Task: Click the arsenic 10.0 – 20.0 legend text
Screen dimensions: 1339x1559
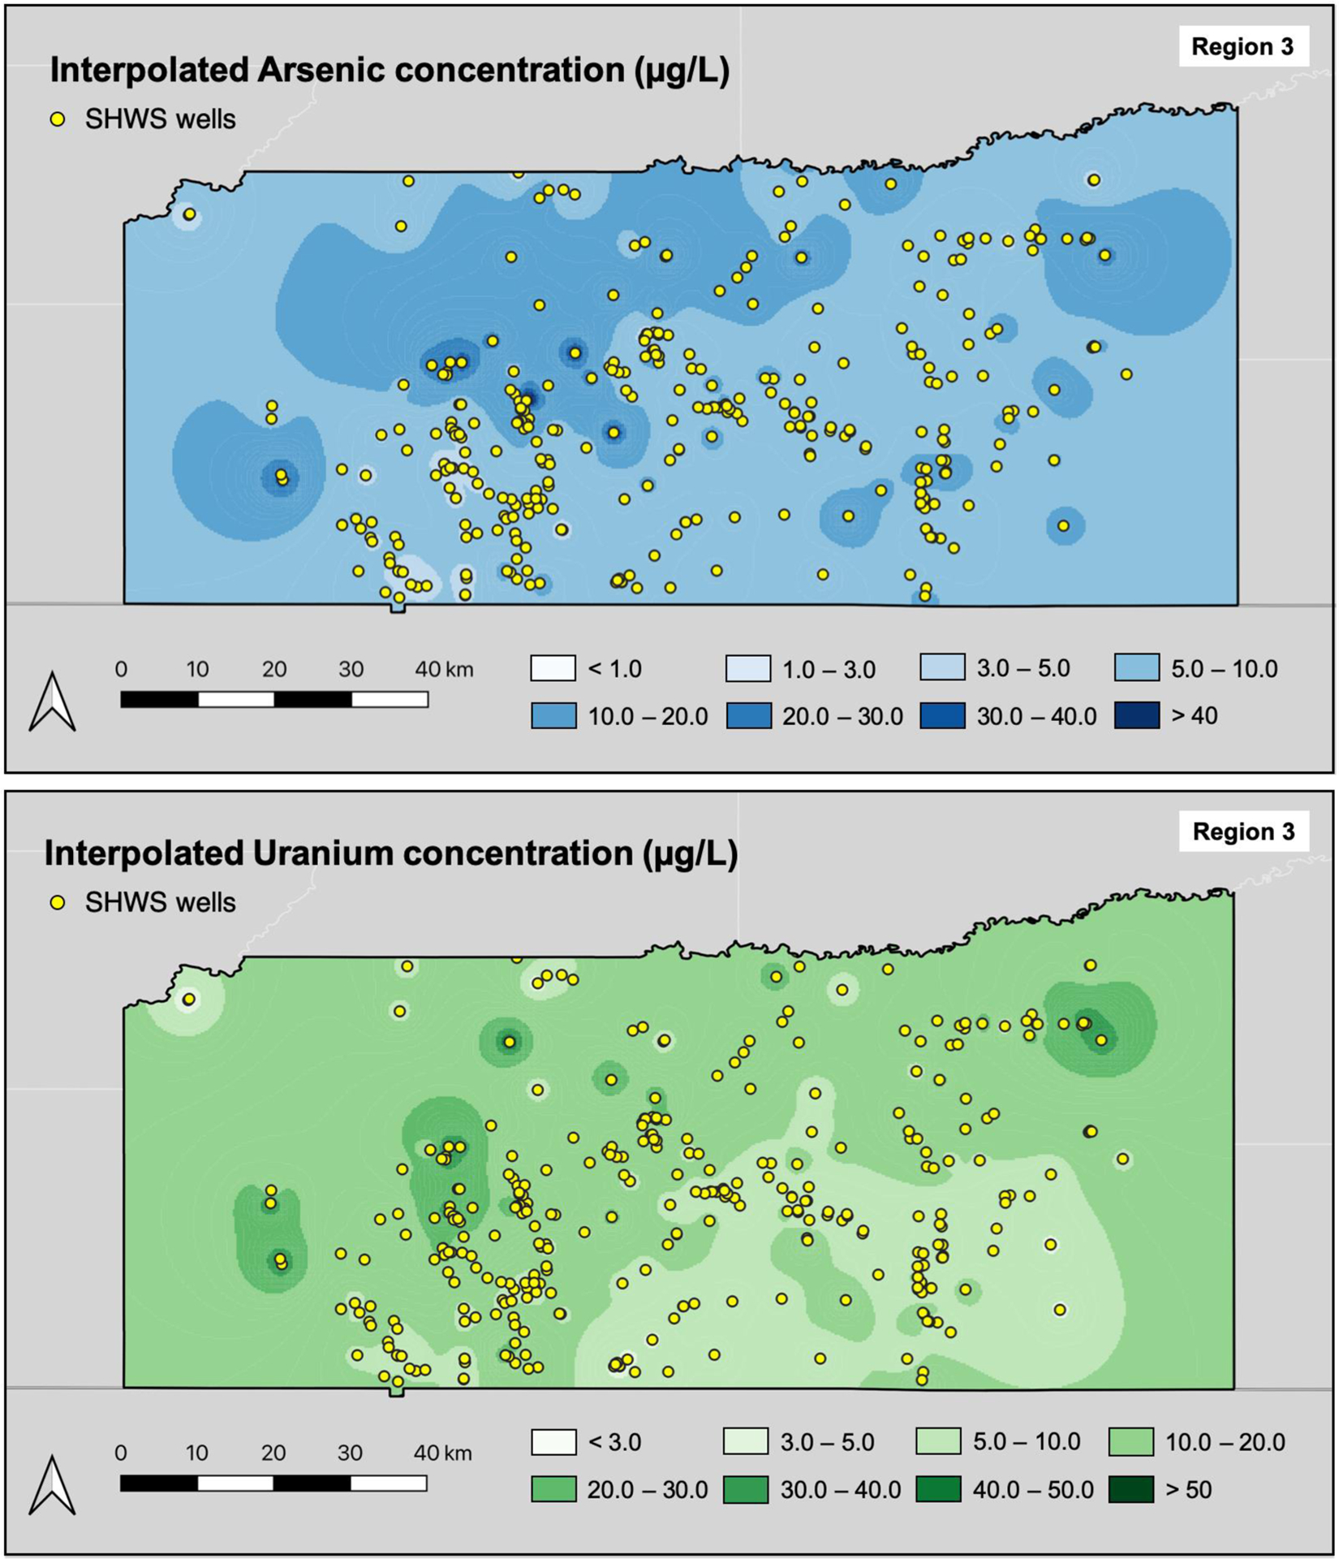Action: (x=648, y=716)
